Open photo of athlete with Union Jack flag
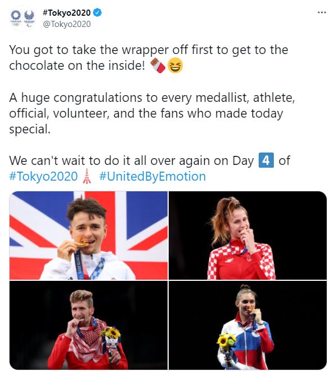334x372 pixels. (88, 235)
